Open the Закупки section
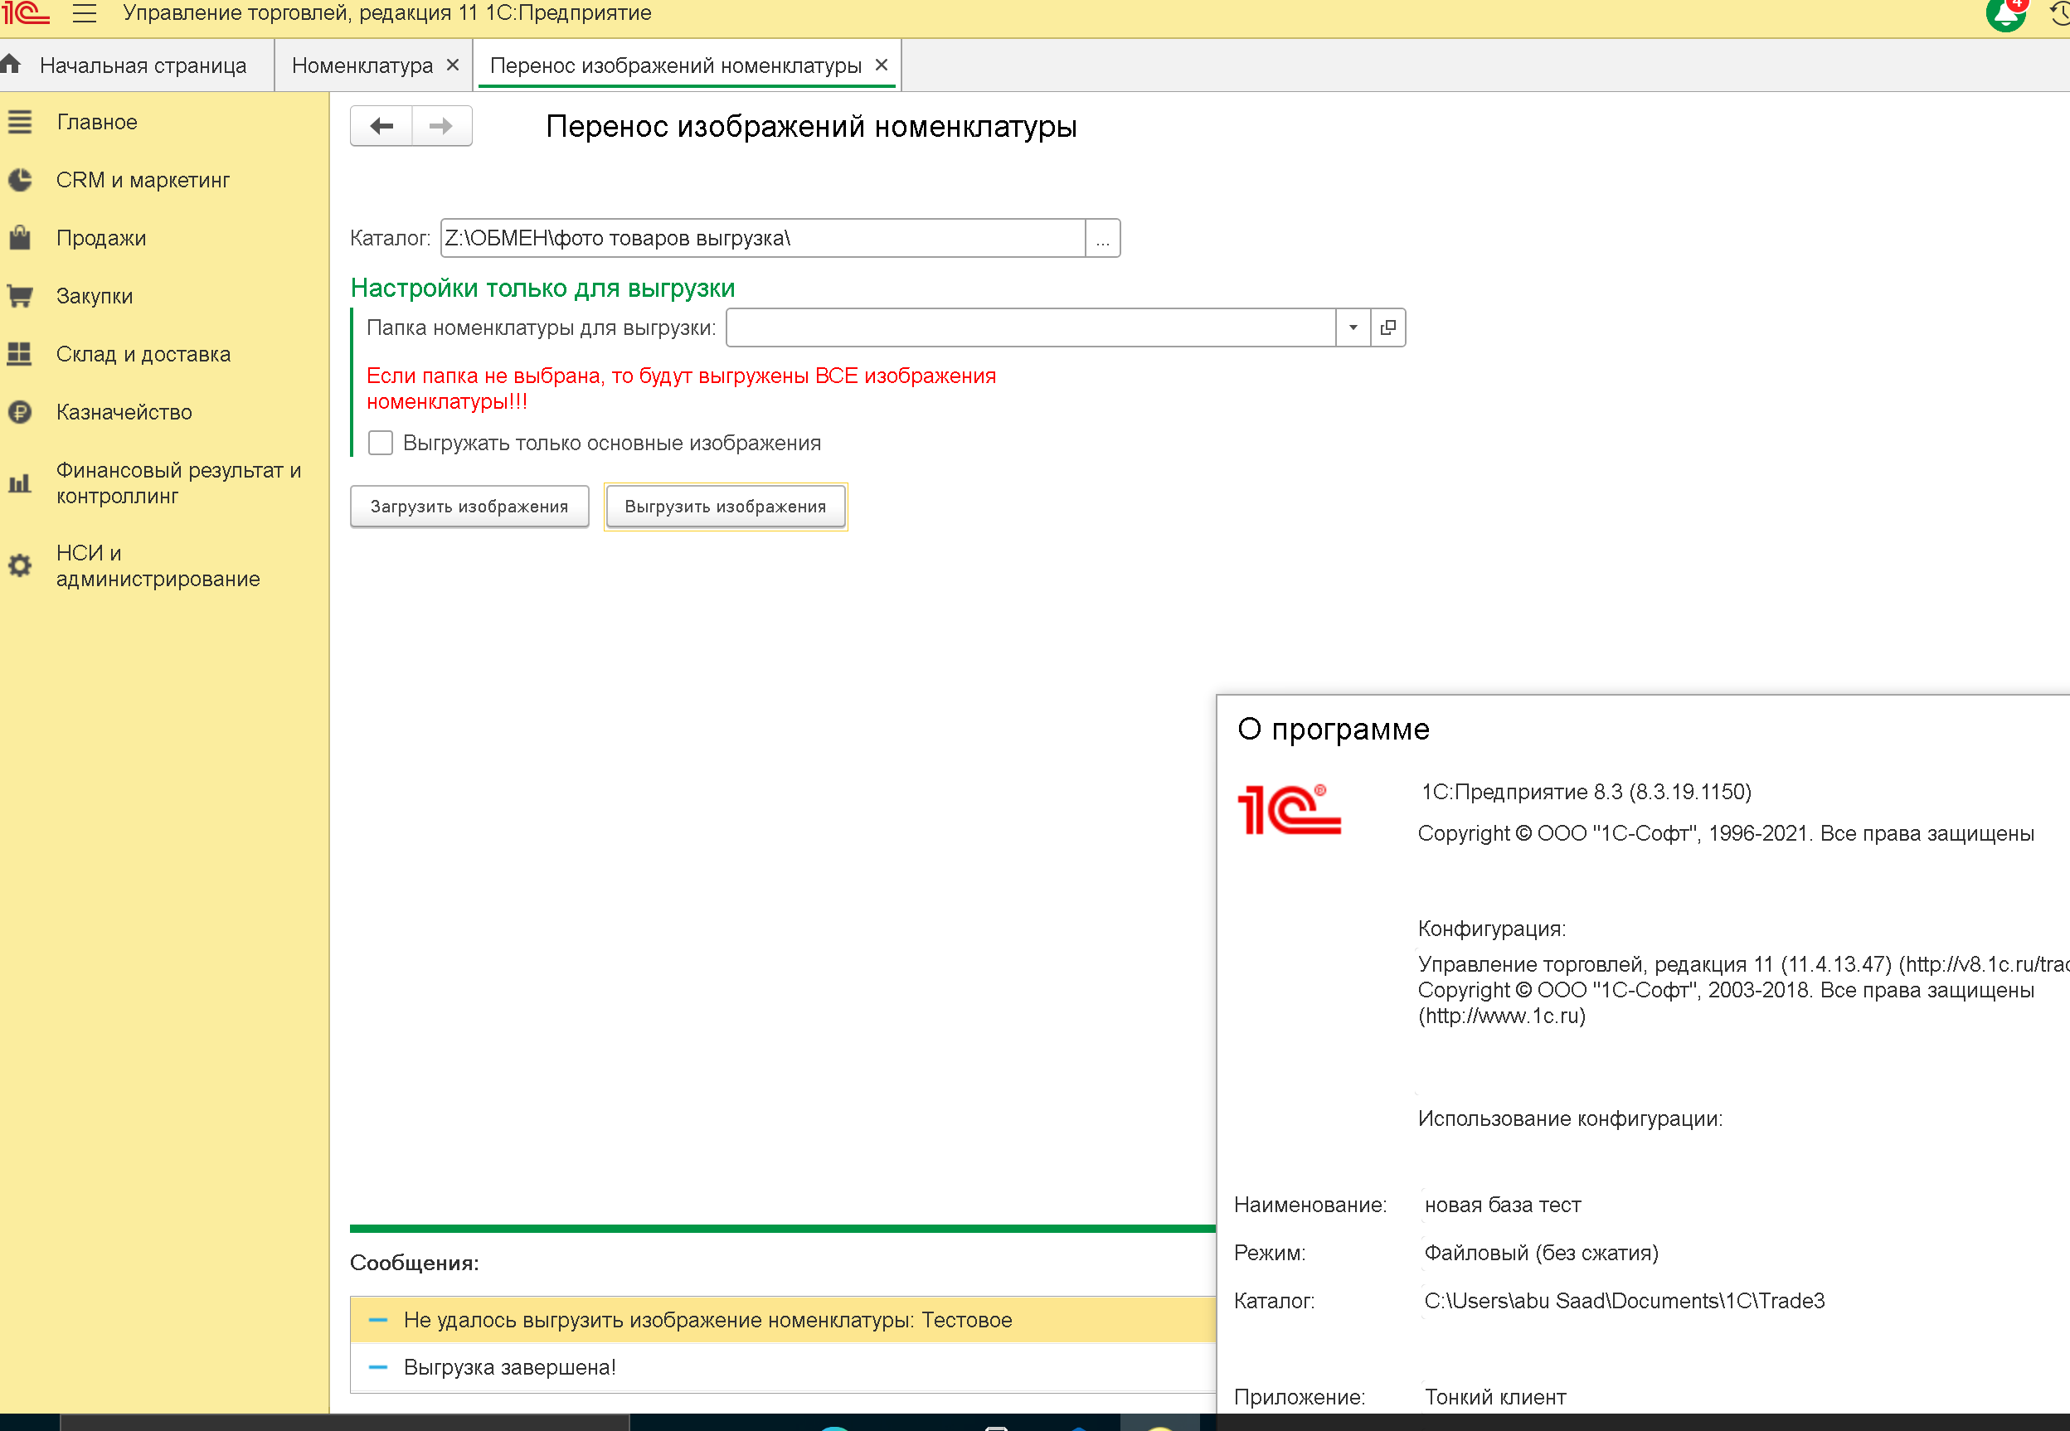The width and height of the screenshot is (2070, 1431). (95, 296)
